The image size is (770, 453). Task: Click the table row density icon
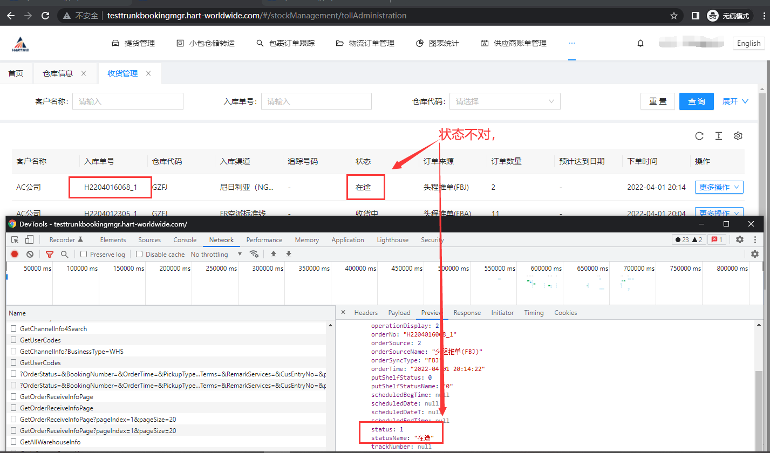(719, 136)
